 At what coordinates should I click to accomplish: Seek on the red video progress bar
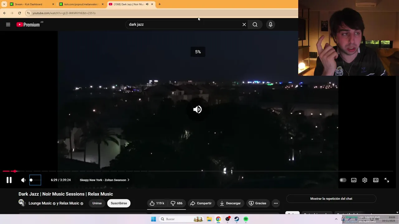pos(198,171)
